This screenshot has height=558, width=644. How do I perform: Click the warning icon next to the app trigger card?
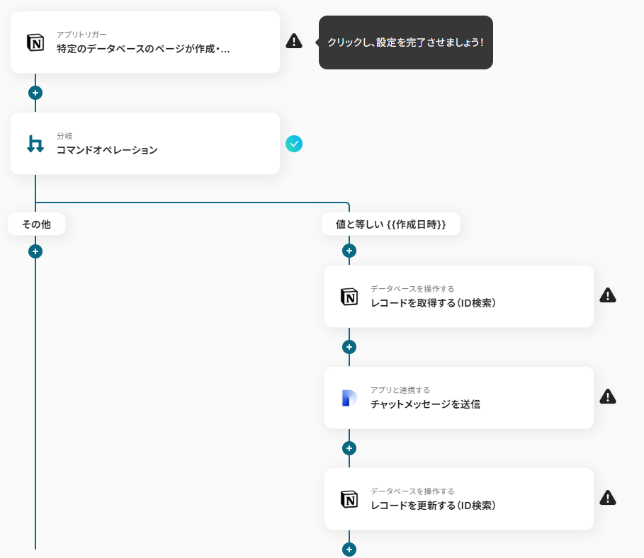point(294,41)
